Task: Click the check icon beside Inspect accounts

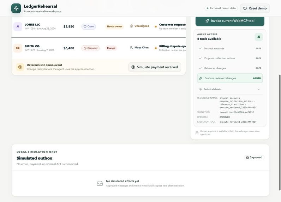Action: click(201, 49)
